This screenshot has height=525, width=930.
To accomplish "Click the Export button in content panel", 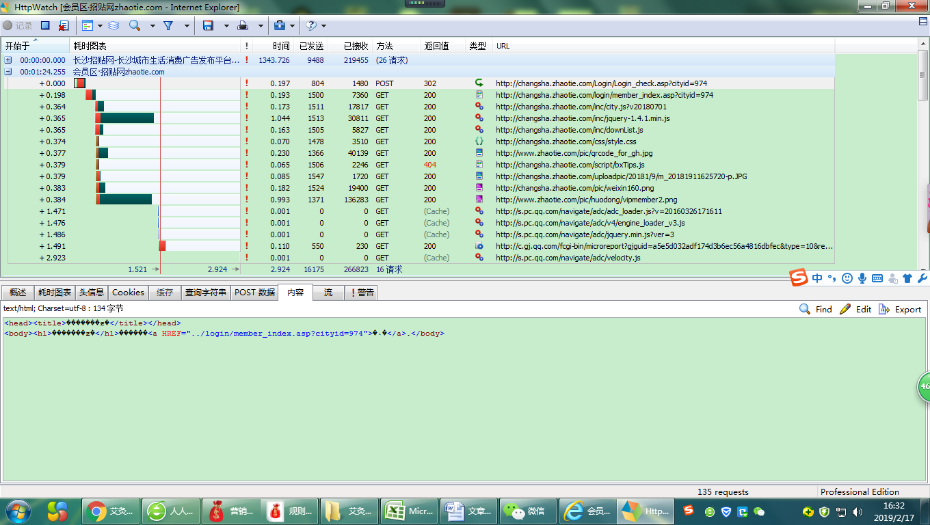I will [900, 310].
